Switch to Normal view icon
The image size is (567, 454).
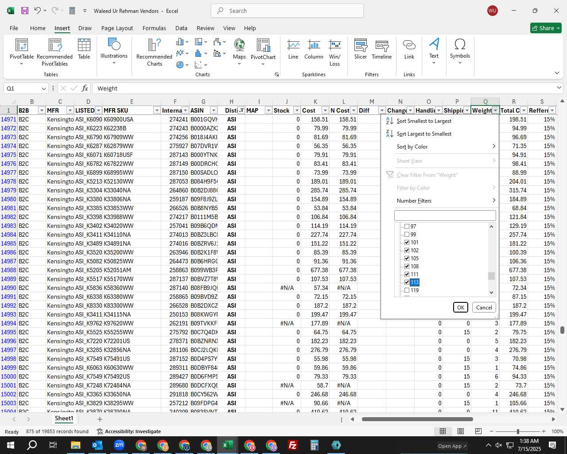(x=443, y=431)
